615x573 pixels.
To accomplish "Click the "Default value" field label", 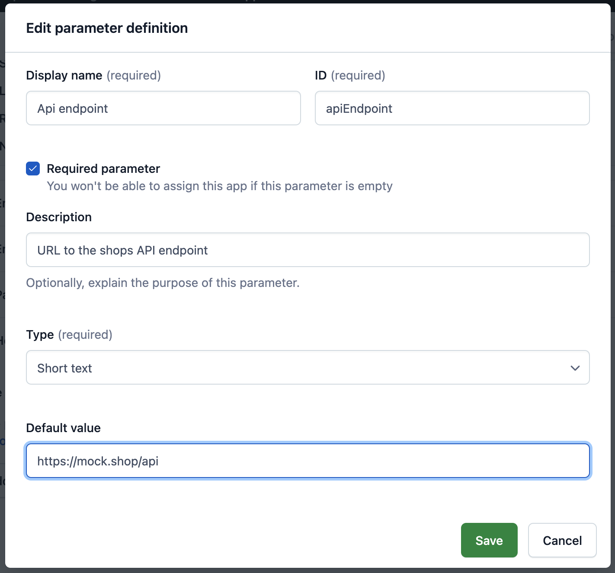I will pyautogui.click(x=63, y=428).
